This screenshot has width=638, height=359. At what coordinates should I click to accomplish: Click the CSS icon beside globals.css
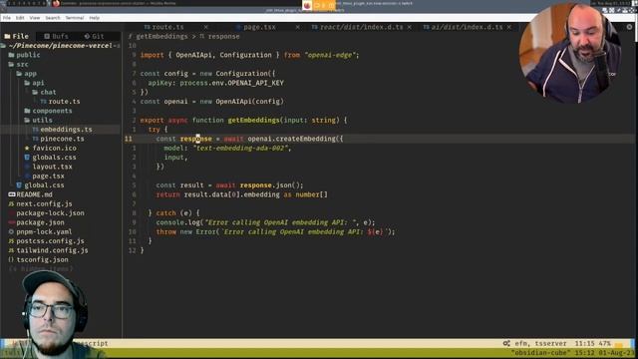27,158
